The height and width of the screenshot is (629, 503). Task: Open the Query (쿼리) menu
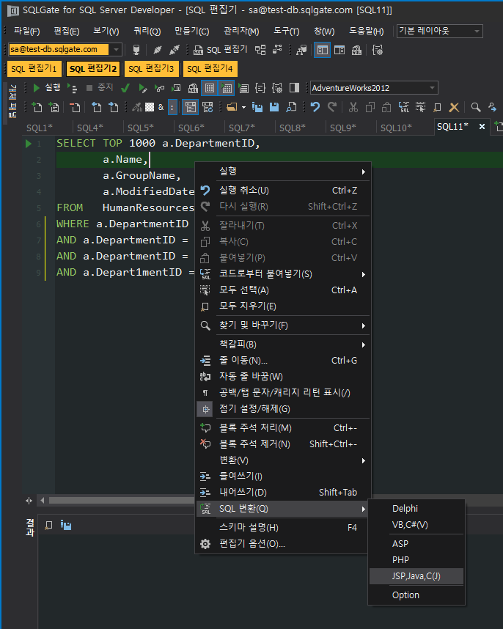147,32
